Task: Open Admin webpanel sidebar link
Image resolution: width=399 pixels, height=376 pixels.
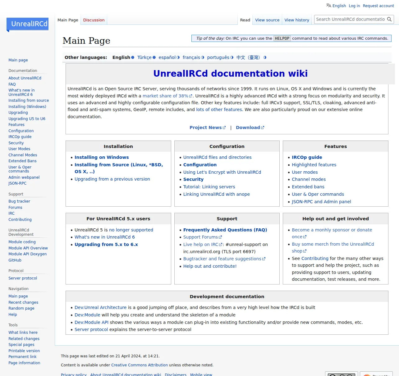Action: click(24, 177)
